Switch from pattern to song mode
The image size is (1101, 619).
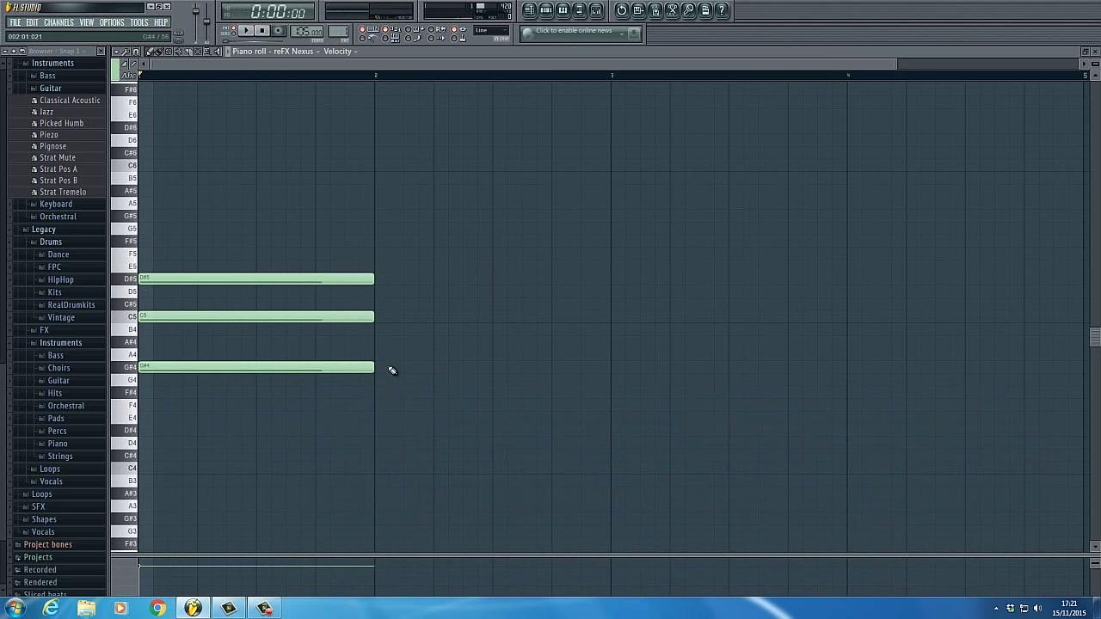point(232,33)
